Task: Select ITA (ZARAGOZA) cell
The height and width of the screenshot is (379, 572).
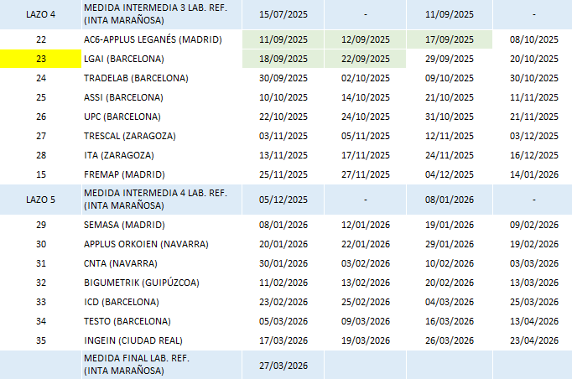Action: (x=162, y=155)
